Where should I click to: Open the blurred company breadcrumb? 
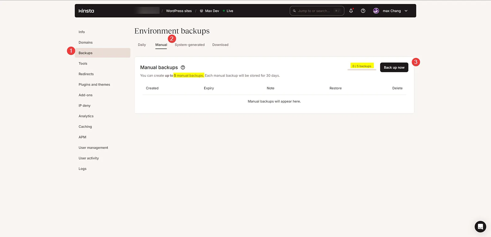pos(147,11)
